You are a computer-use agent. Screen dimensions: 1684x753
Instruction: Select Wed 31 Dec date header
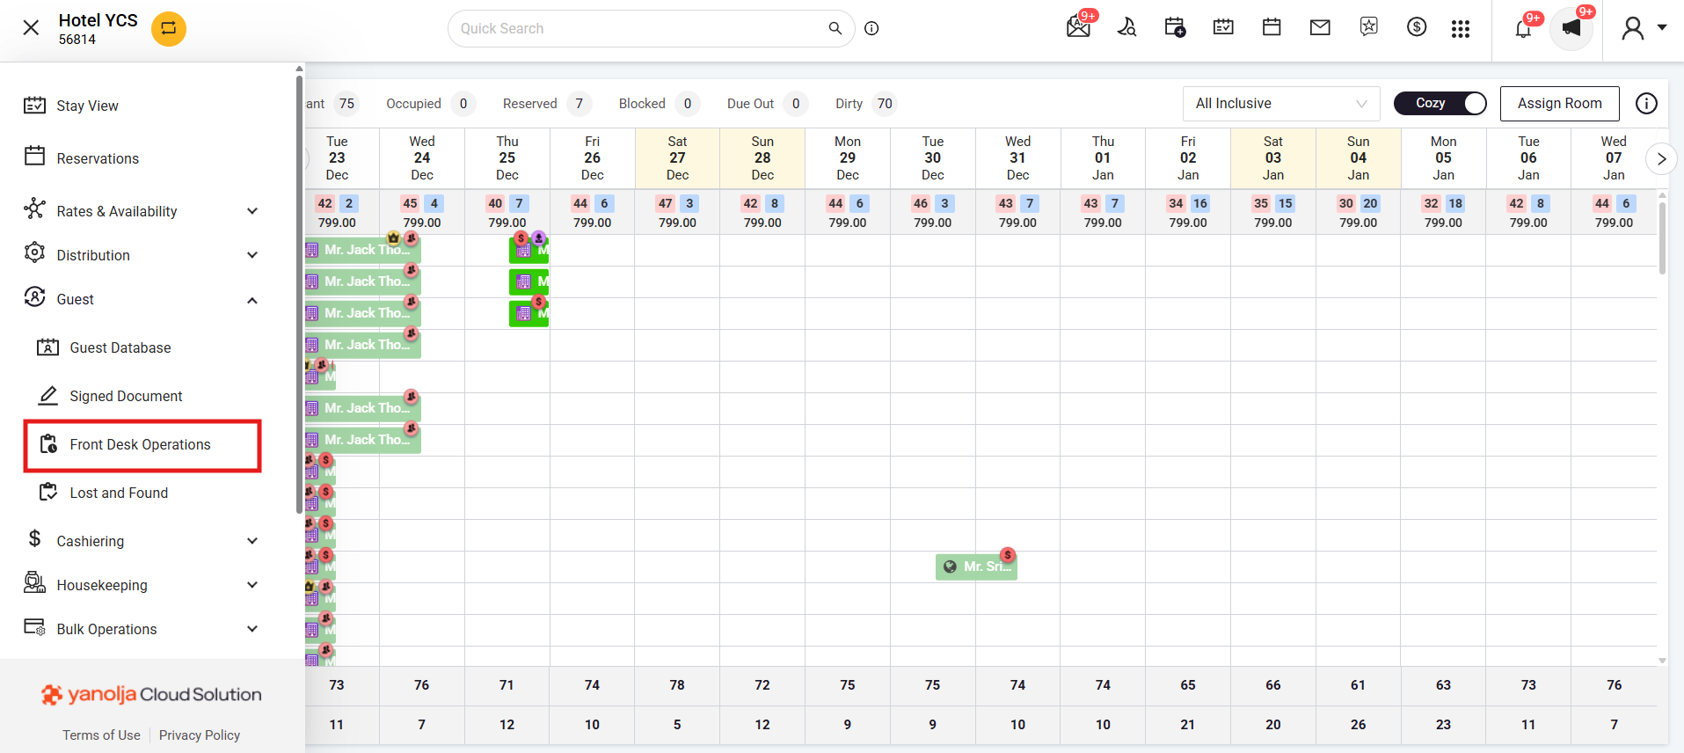[x=1017, y=158]
